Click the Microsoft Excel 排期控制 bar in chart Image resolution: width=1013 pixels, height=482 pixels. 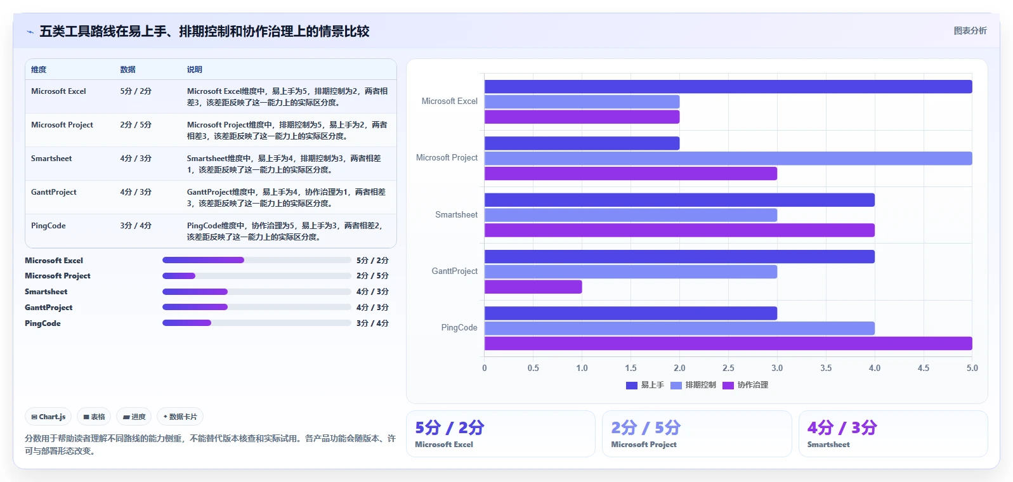pyautogui.click(x=582, y=101)
